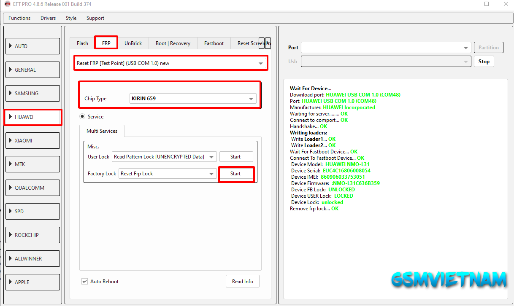
Task: Select the GENERAL brand category
Action: click(33, 70)
